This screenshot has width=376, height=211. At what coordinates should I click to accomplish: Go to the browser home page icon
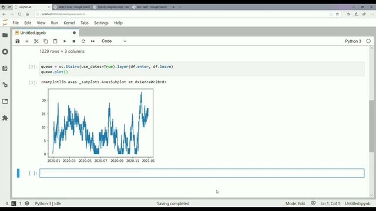pos(28,14)
